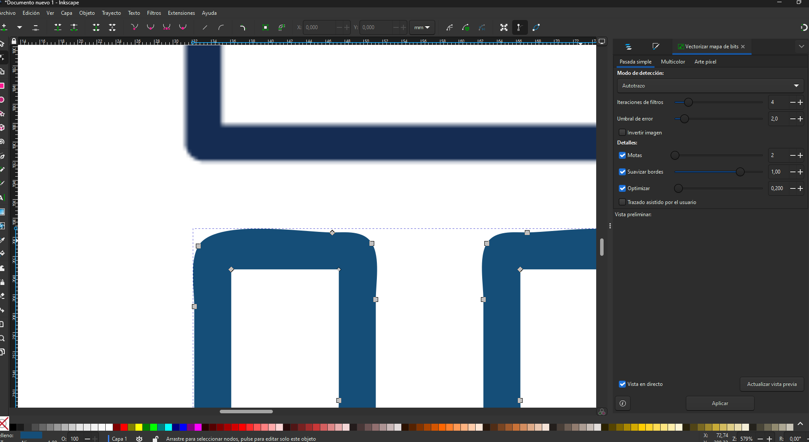Uncheck the Suavizar bordes option

coord(622,172)
